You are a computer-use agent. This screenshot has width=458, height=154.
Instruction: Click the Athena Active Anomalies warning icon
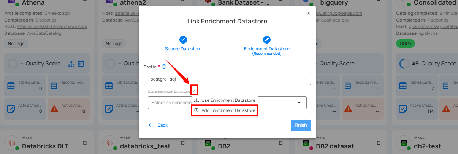click(x=54, y=109)
